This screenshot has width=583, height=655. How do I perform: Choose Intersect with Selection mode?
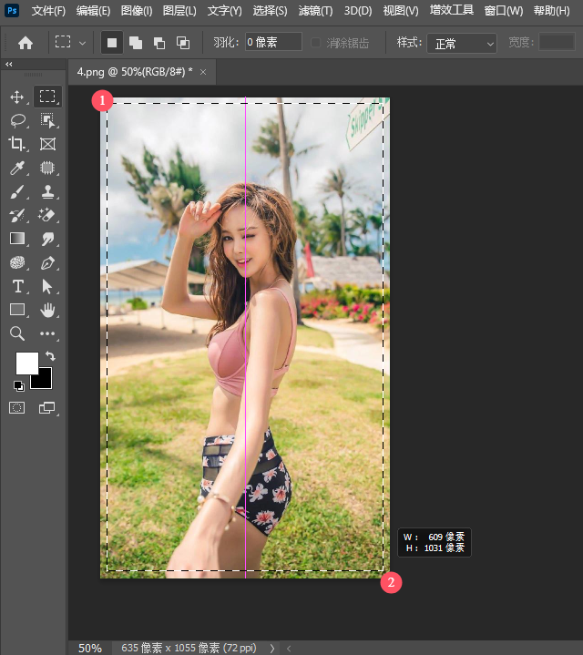point(183,43)
